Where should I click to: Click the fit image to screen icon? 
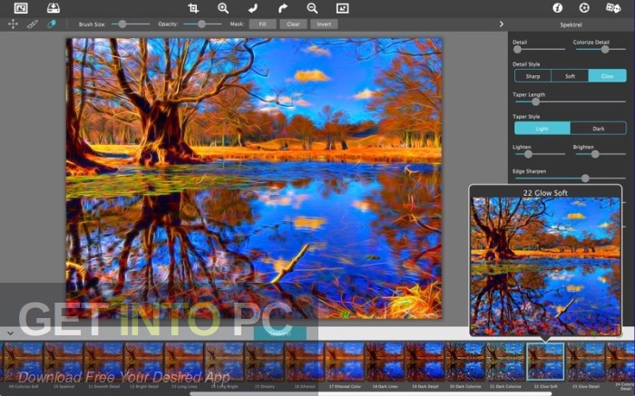[342, 8]
